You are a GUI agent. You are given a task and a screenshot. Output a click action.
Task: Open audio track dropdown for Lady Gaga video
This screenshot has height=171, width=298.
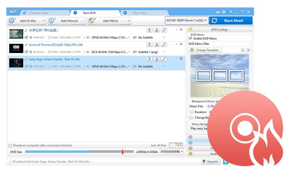pyautogui.click(x=129, y=66)
